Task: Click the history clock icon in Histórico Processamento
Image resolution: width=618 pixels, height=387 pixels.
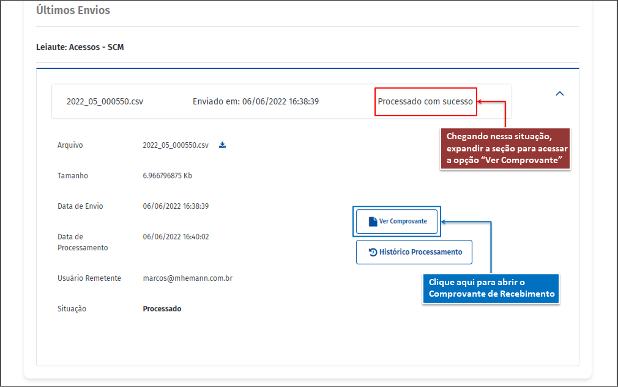Action: click(373, 252)
